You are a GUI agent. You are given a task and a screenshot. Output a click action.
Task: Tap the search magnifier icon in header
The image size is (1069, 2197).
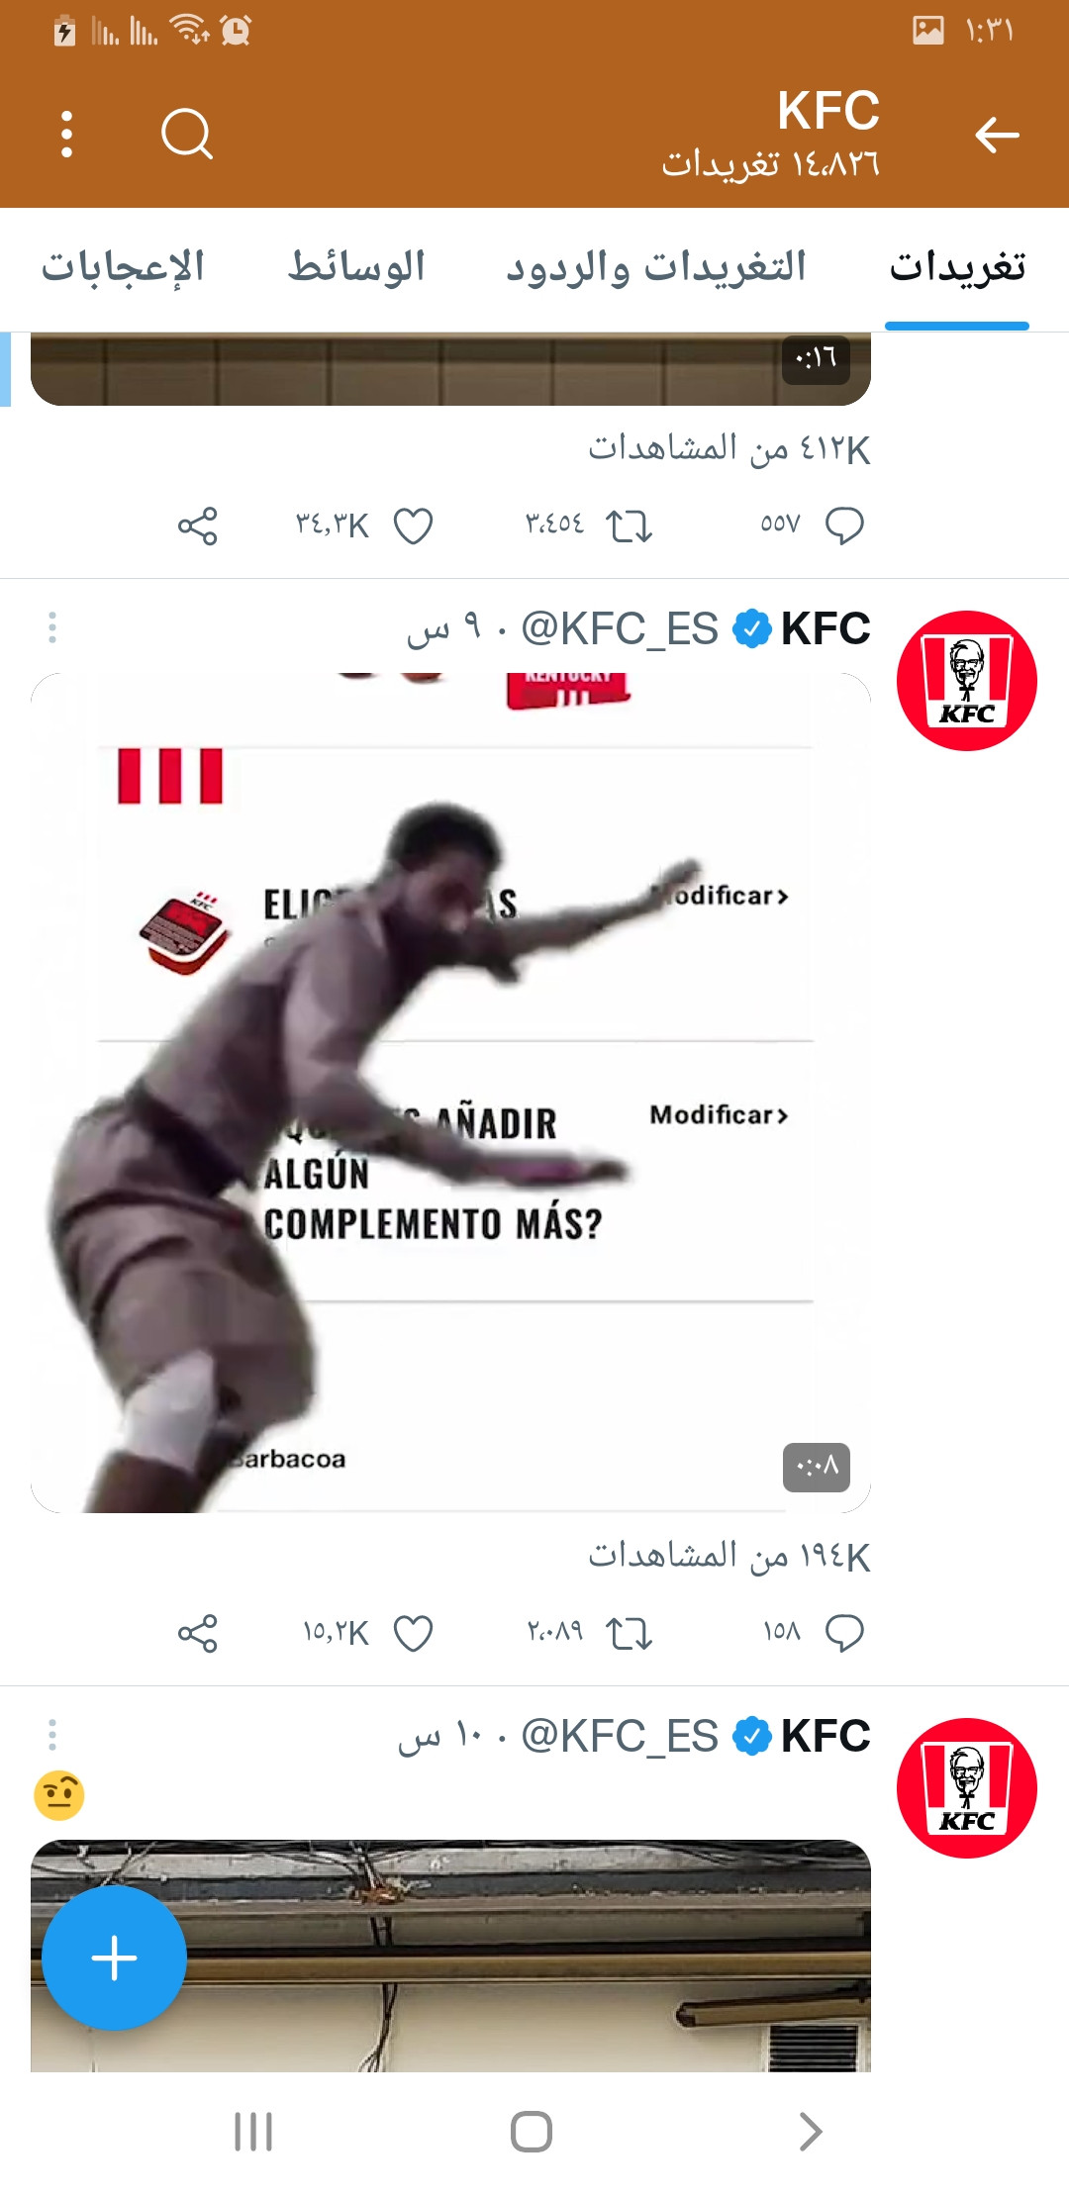(187, 134)
